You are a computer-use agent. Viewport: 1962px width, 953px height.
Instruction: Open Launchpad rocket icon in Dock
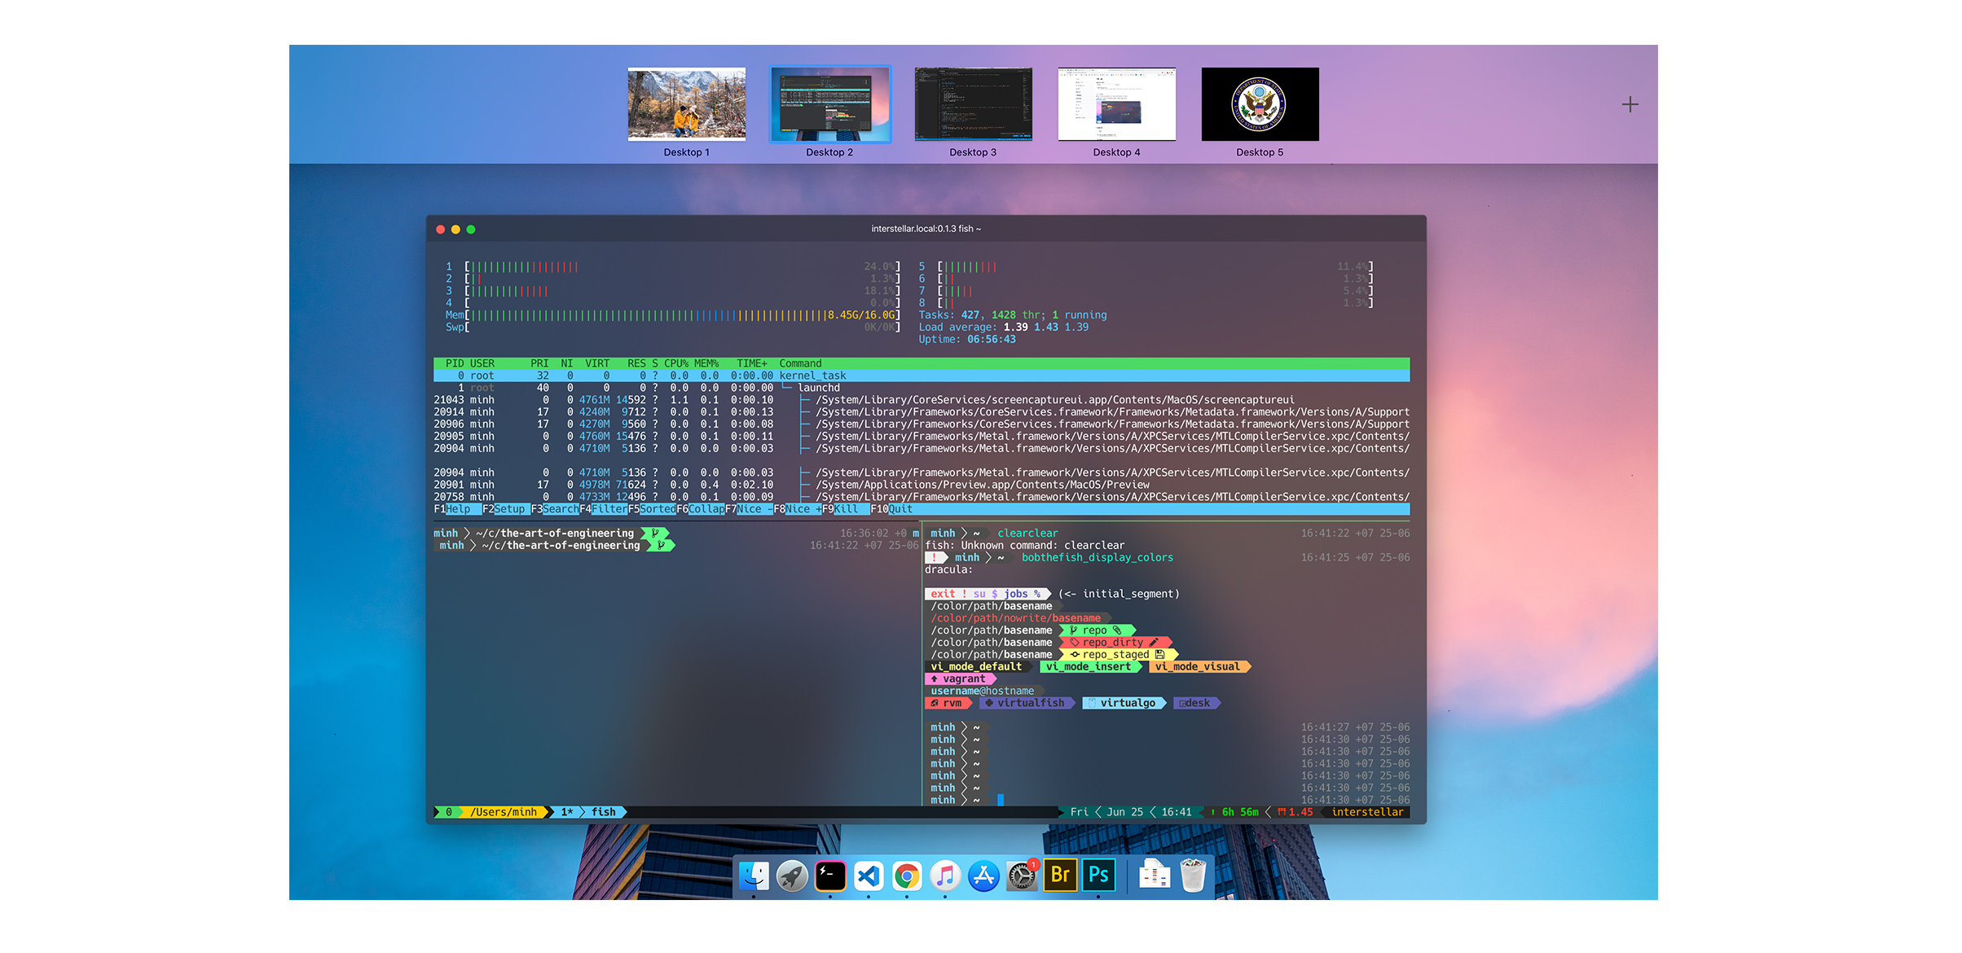[x=792, y=876]
